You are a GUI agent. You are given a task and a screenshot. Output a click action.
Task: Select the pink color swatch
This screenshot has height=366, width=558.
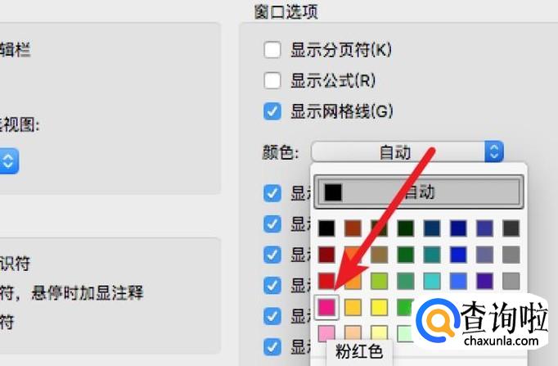(326, 307)
